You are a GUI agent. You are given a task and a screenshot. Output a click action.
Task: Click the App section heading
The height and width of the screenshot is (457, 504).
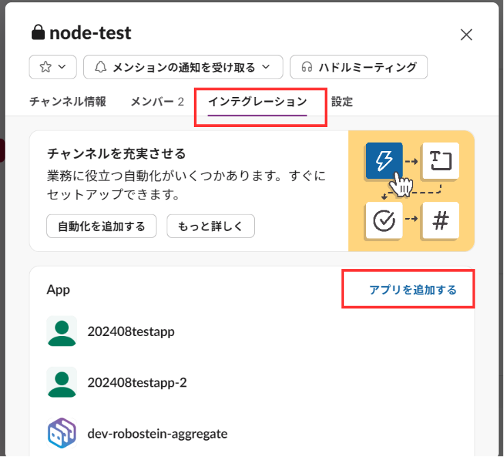pos(58,290)
